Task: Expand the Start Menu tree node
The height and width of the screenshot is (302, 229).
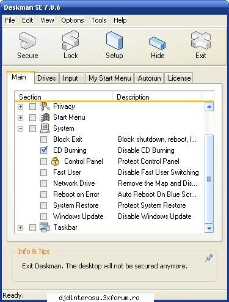Action: point(20,117)
